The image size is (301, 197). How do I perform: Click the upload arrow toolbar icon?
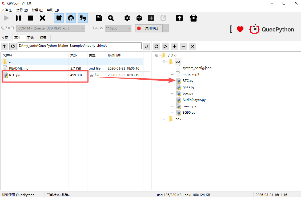pyautogui.click(x=179, y=18)
